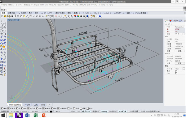Image resolution: width=186 pixels, height=118 pixels.
Task: Switch to the Top viewport tab
Action: (43, 105)
